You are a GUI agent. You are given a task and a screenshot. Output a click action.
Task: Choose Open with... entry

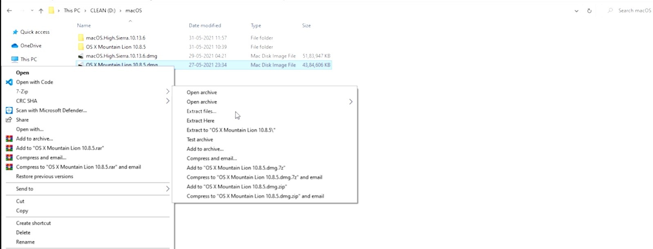coord(30,129)
